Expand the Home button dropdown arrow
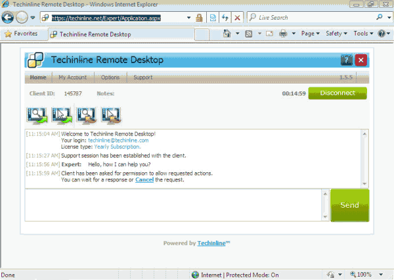Screen dimensions: 394x280 tap(238, 34)
